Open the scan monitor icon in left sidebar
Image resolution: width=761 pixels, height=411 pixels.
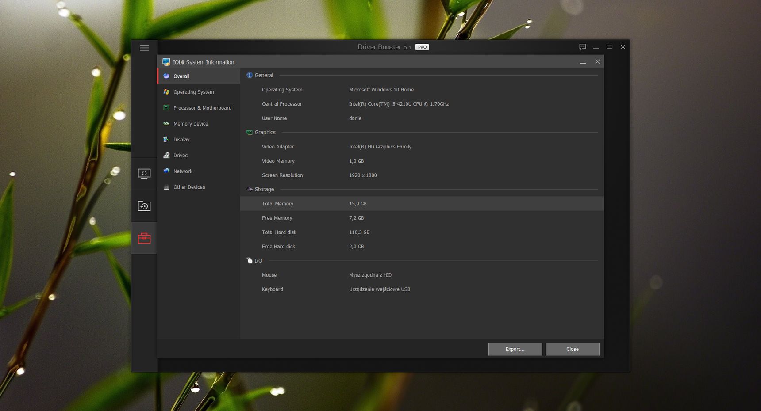tap(144, 174)
